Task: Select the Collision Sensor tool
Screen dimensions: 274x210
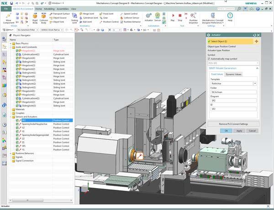Action: [x=130, y=18]
